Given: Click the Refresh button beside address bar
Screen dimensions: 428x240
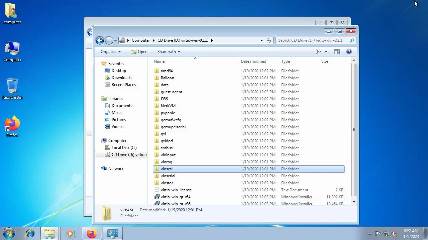Looking at the screenshot, I should (x=269, y=40).
